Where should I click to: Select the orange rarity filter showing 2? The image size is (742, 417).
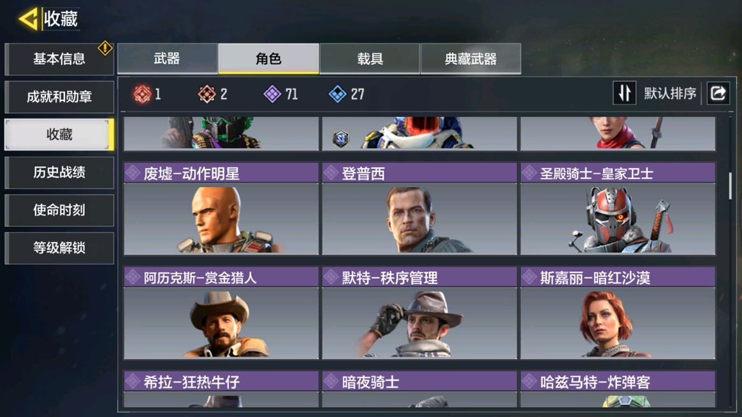207,94
